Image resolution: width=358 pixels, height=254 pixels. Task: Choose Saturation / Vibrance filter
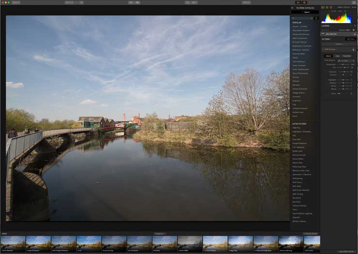pyautogui.click(x=301, y=175)
